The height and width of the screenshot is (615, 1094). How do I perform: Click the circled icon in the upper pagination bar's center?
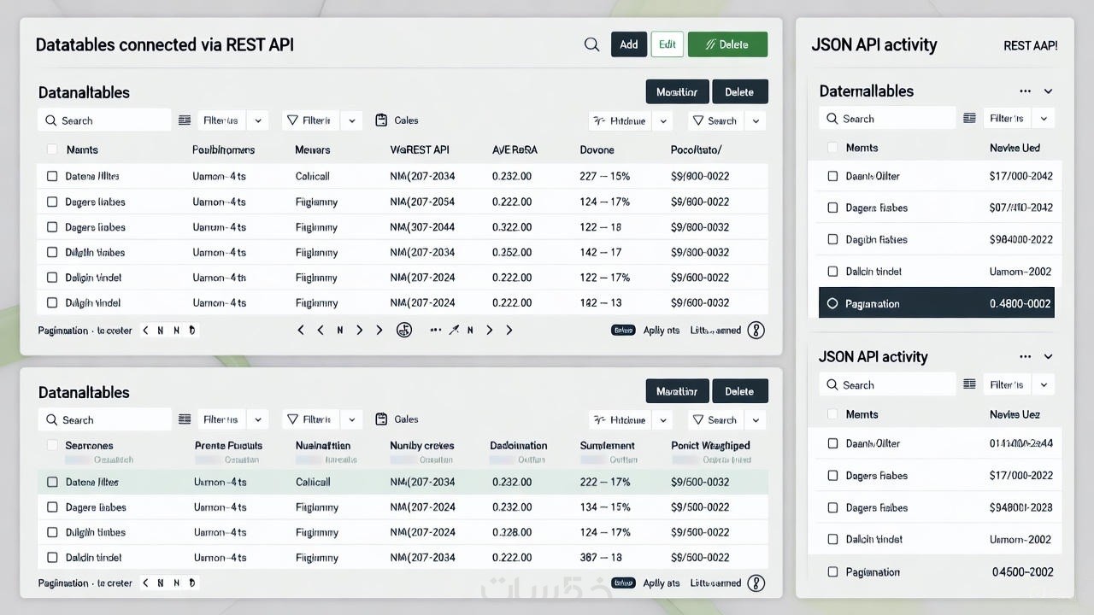tap(404, 330)
